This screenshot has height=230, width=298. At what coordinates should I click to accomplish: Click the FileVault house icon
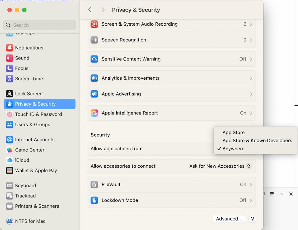94,185
